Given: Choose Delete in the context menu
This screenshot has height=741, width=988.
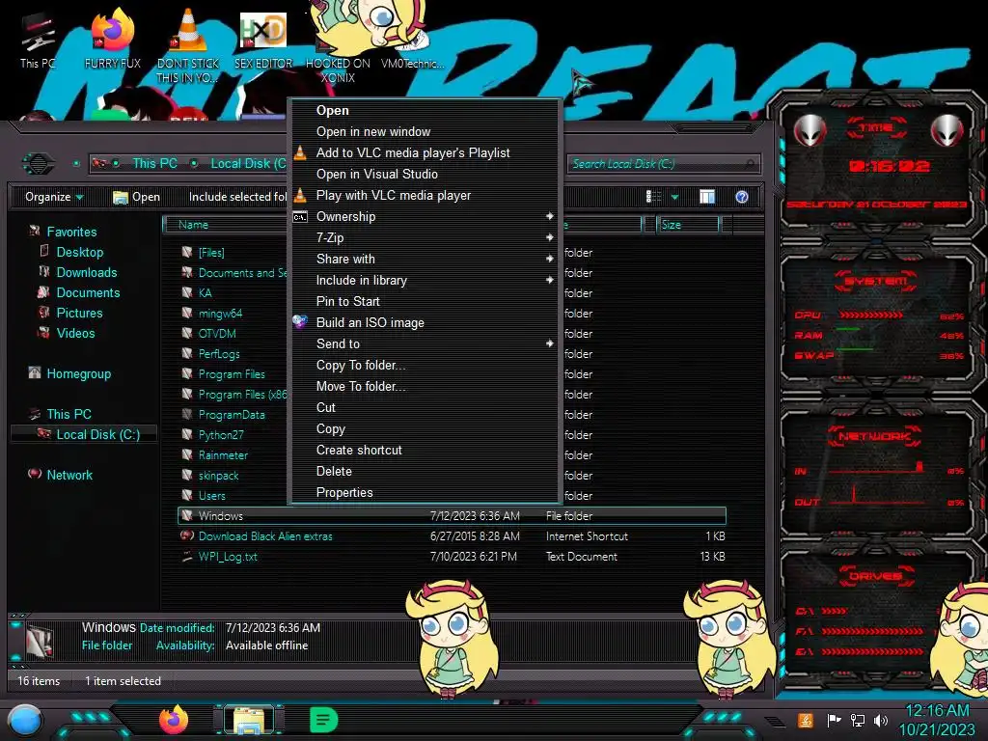Looking at the screenshot, I should pos(425,471).
